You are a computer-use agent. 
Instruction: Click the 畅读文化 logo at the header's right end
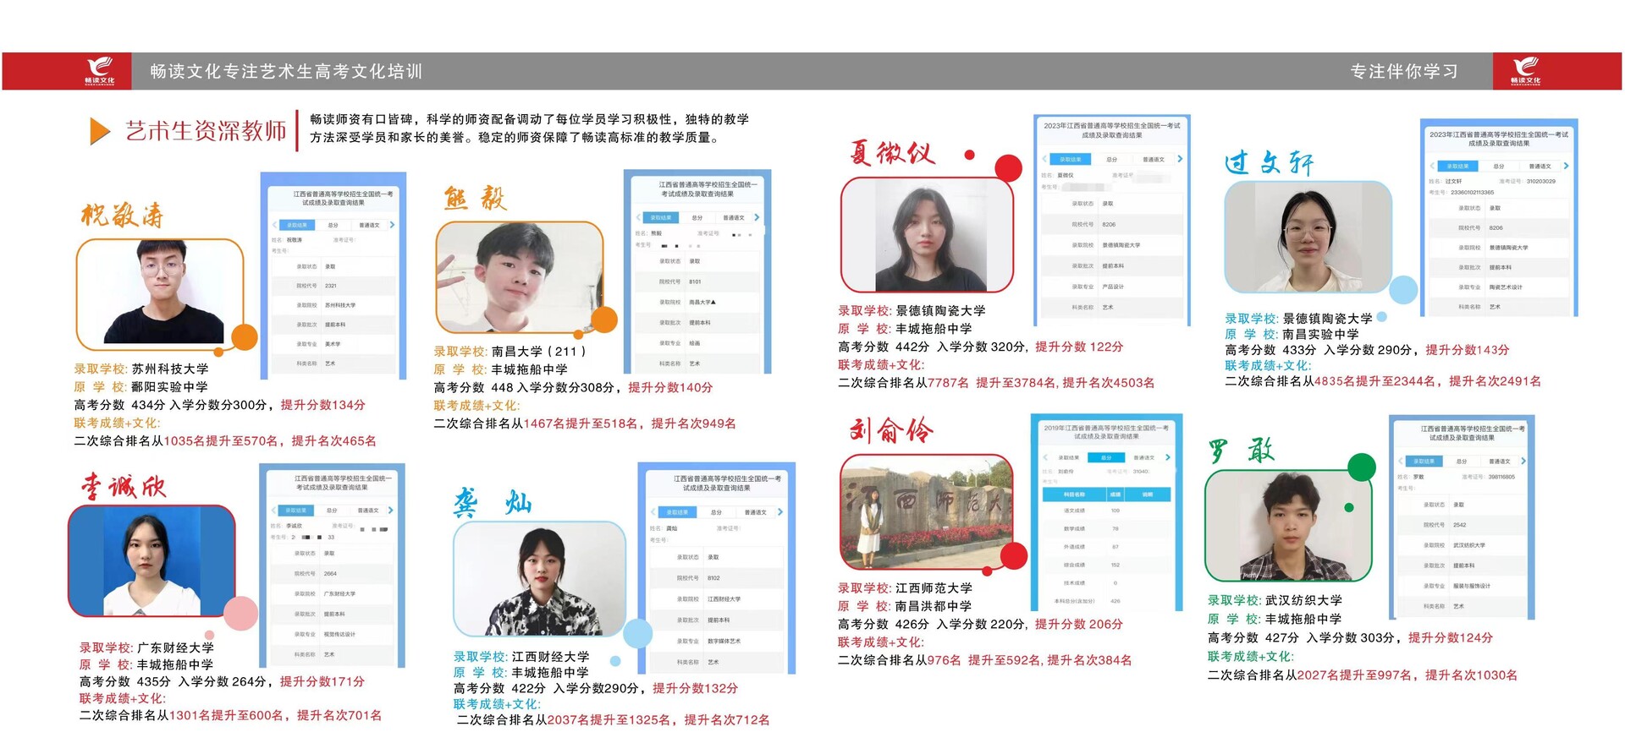[x=1527, y=71]
